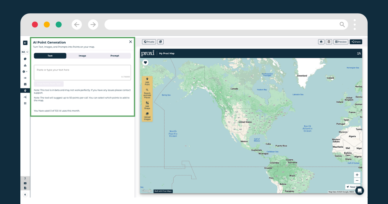Click the browser address bar

(226, 25)
